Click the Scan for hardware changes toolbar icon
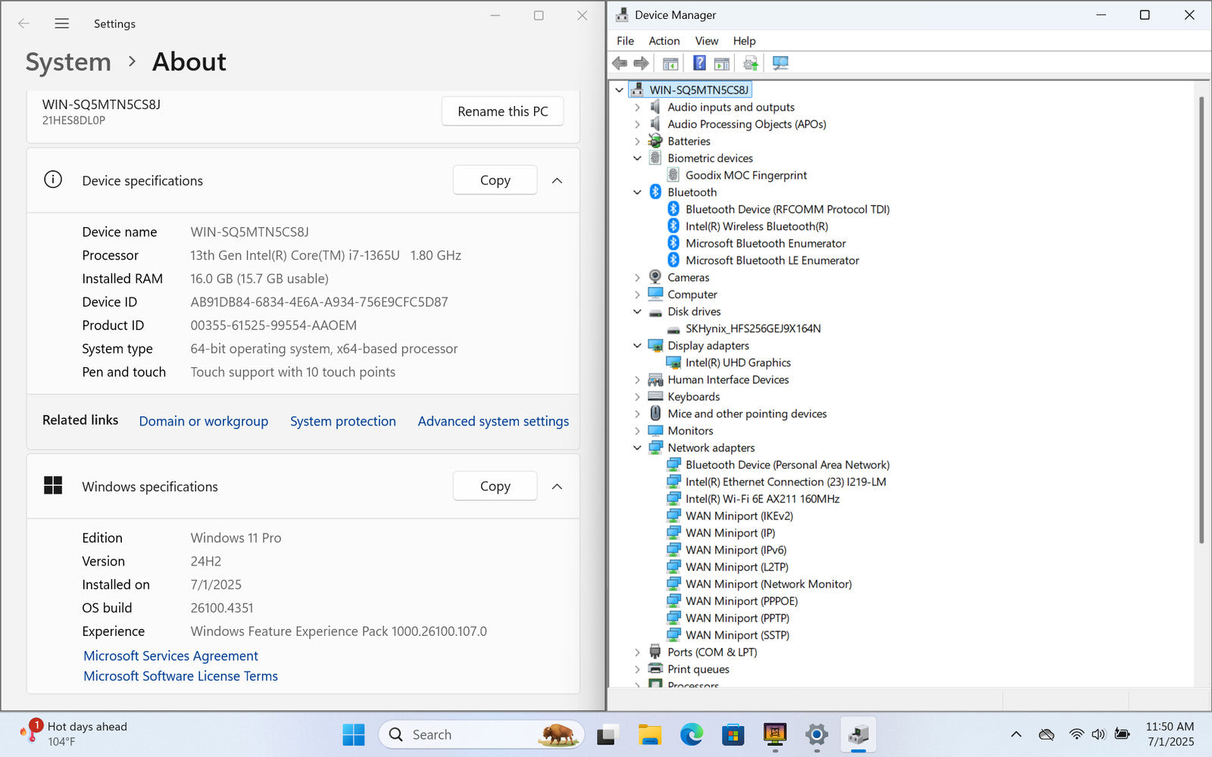 point(780,63)
